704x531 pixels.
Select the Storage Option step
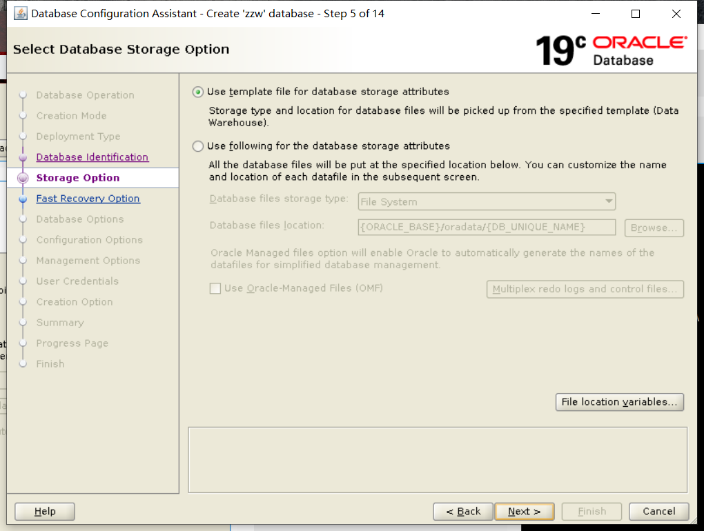click(78, 178)
